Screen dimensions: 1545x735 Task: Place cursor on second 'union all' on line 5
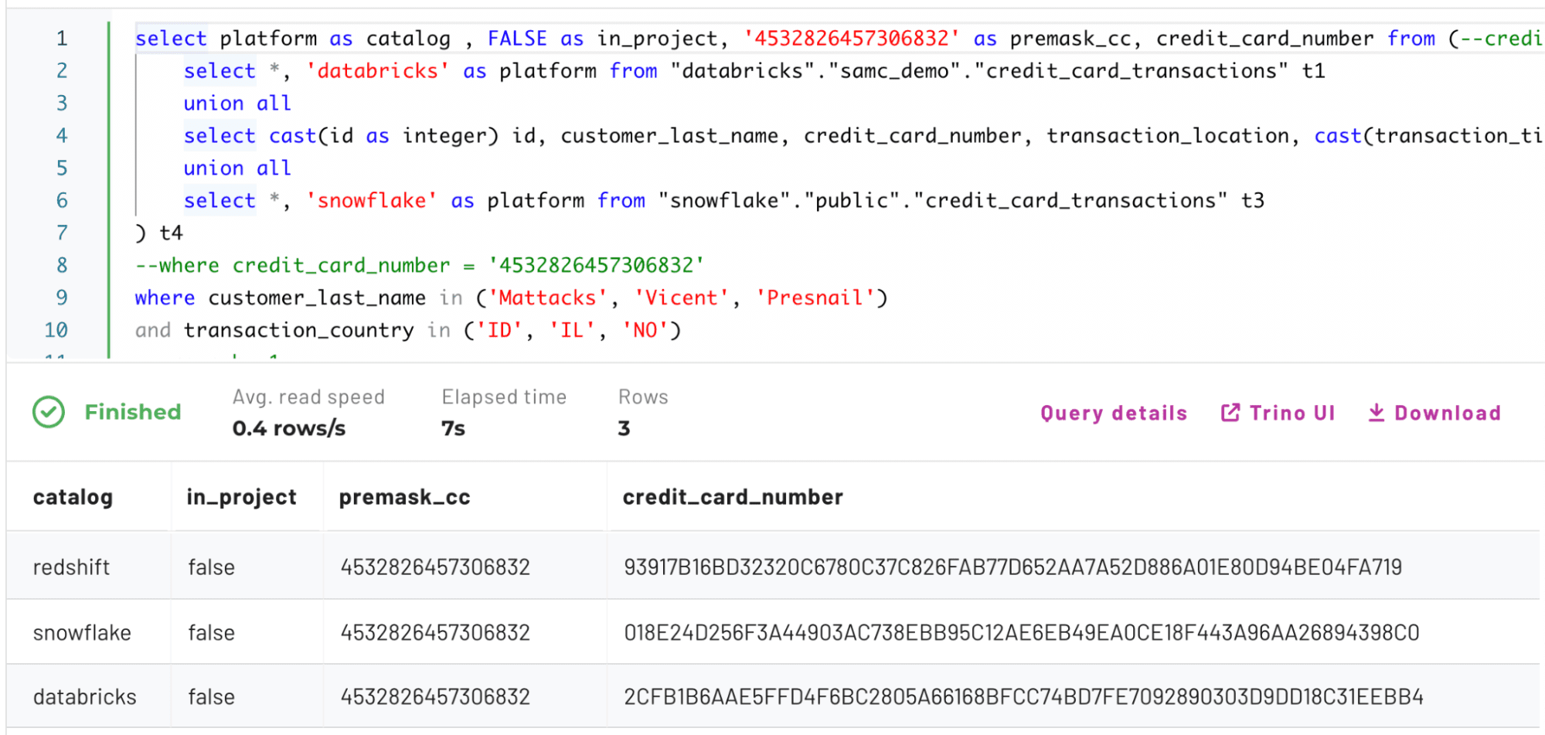point(237,168)
